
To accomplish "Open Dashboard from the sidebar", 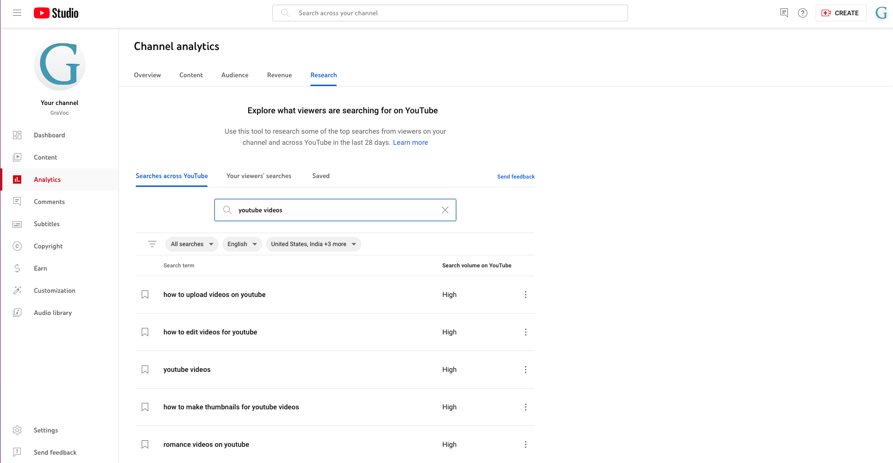I will (59, 135).
